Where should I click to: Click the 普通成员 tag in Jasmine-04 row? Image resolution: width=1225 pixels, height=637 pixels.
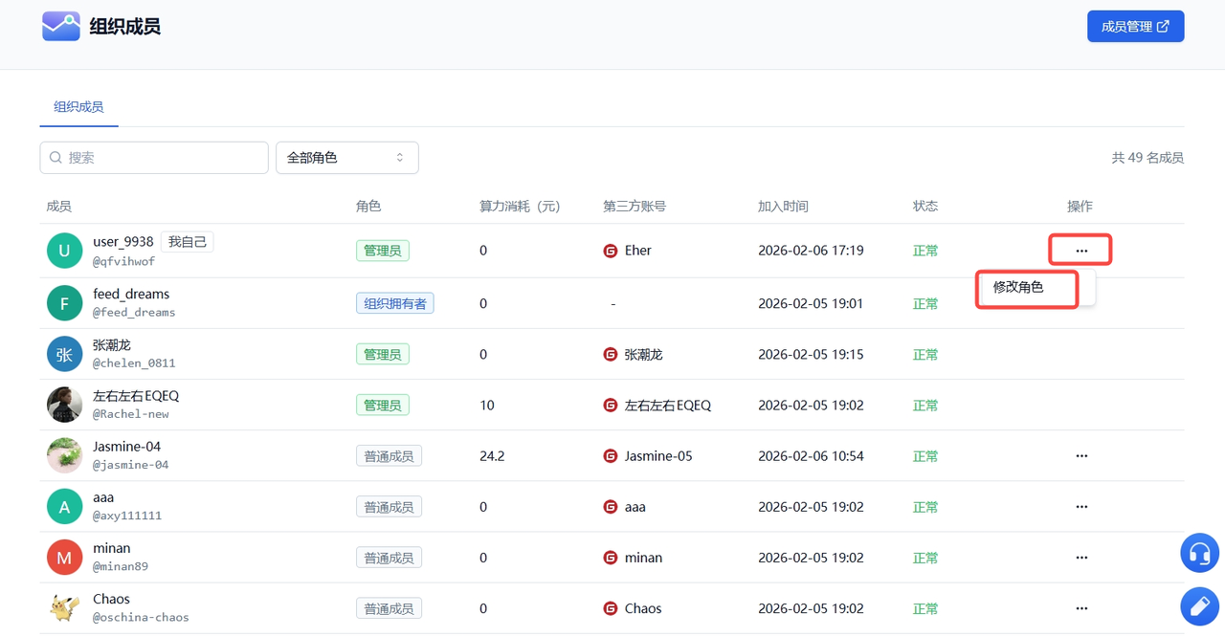(389, 456)
